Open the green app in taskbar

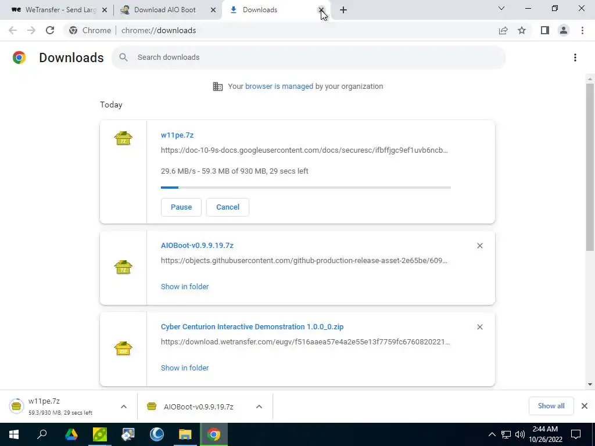pos(100,434)
